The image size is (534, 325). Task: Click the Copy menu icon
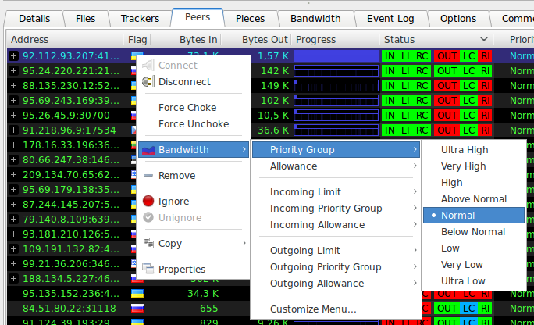[148, 243]
